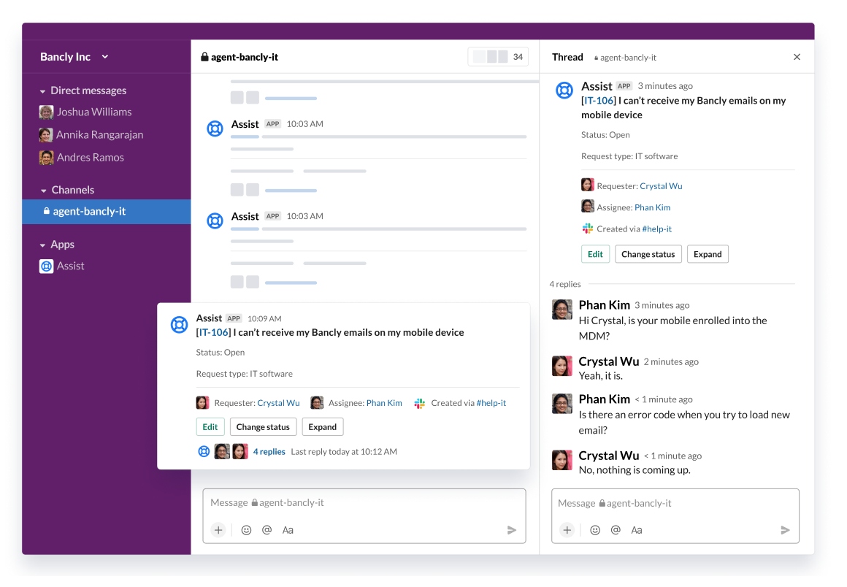Select the Assist app under Apps
The height and width of the screenshot is (587, 847).
pyautogui.click(x=69, y=266)
